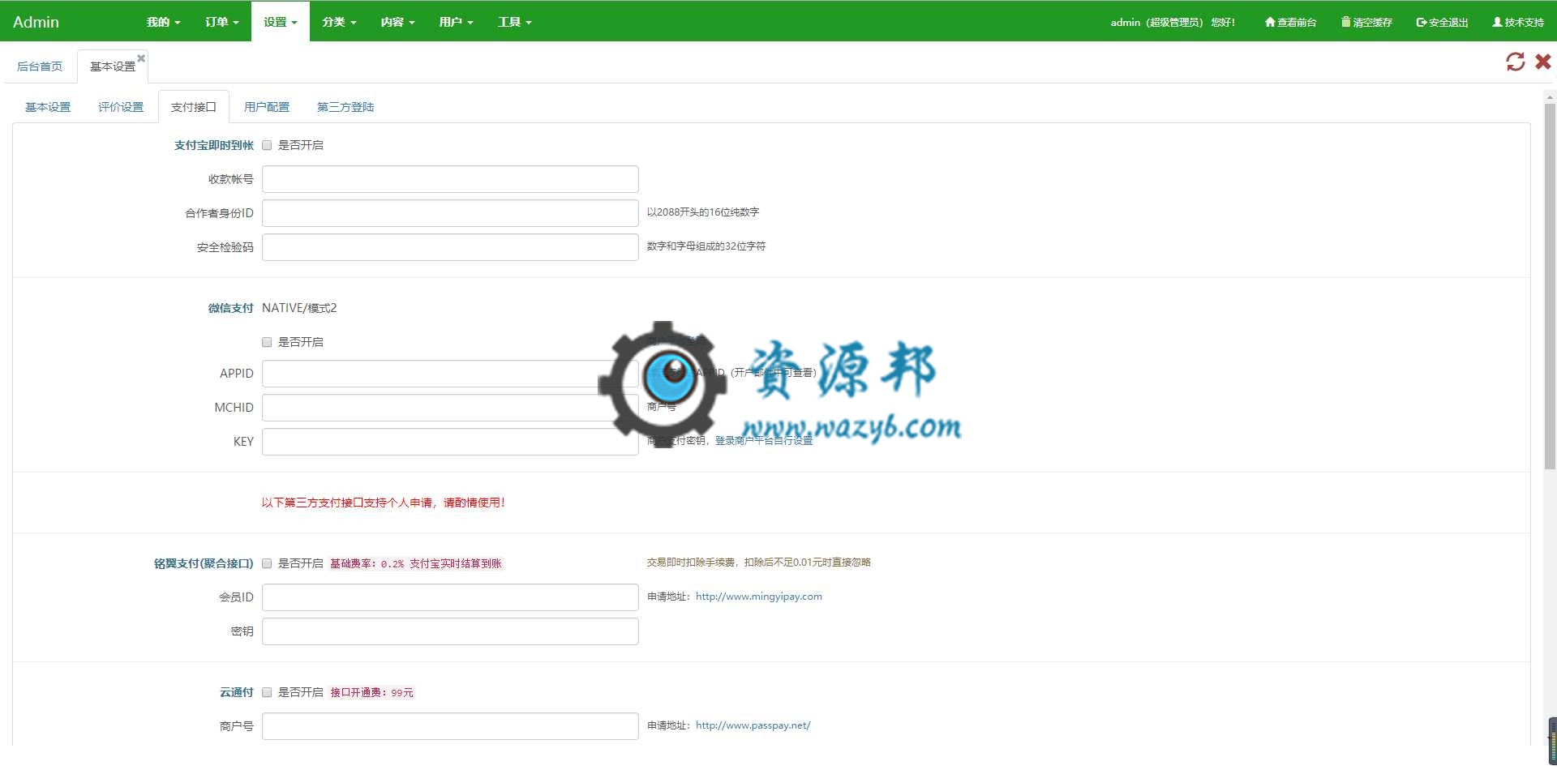The width and height of the screenshot is (1557, 770).
Task: Close the 基本设置 page tab
Action: click(x=141, y=58)
